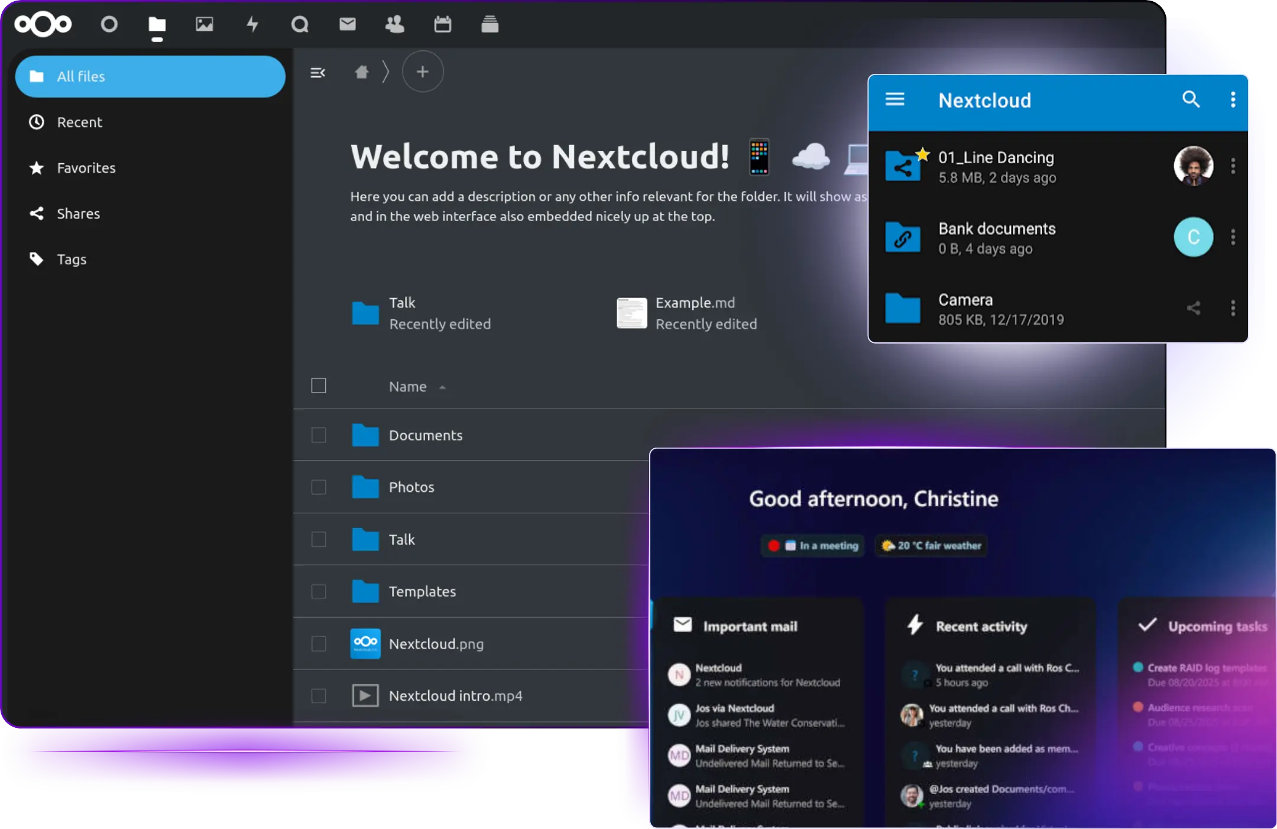1277x829 pixels.
Task: Open Favorites in sidebar
Action: click(x=150, y=168)
